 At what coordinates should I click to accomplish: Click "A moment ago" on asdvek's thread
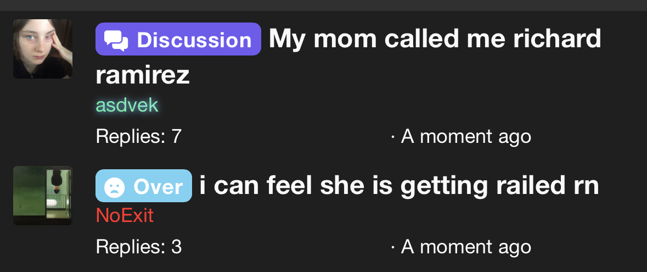point(466,136)
